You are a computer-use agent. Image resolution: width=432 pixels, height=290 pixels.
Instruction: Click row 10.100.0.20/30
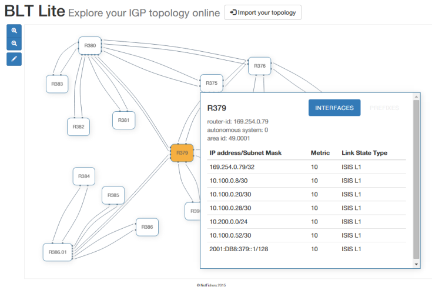click(306, 194)
